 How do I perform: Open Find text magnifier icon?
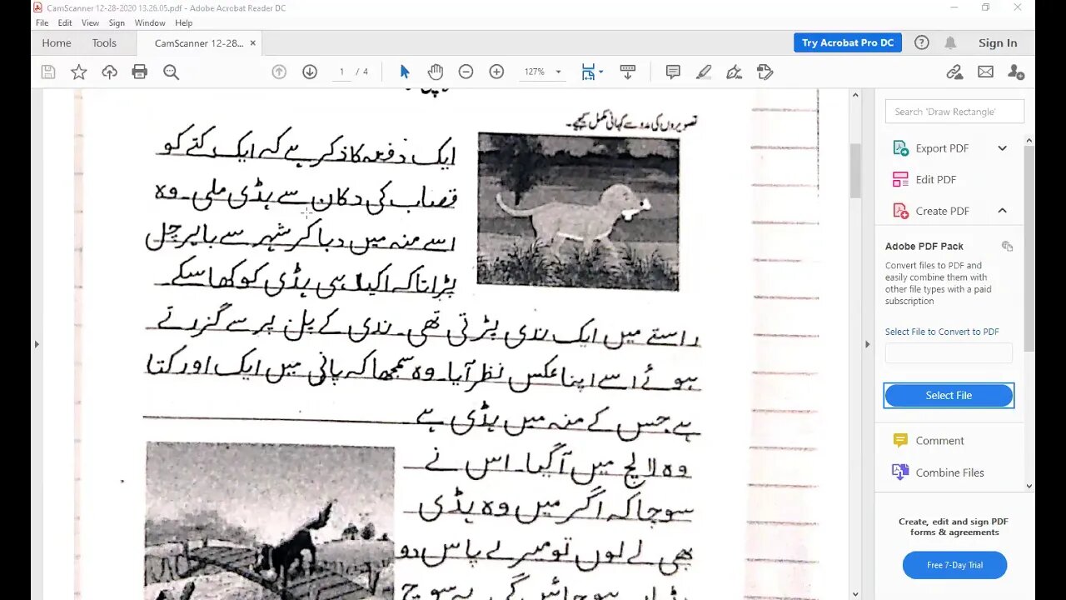(171, 72)
